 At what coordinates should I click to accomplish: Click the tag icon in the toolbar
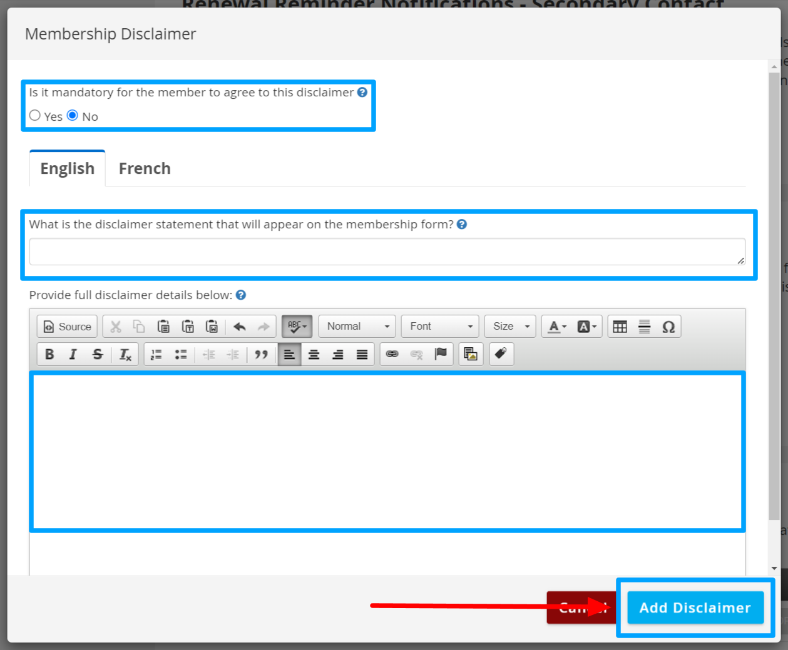[x=501, y=354]
